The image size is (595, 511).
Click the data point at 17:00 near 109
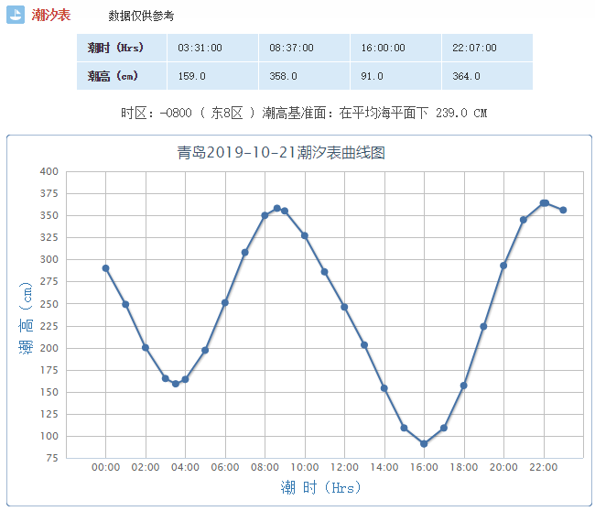click(x=444, y=428)
